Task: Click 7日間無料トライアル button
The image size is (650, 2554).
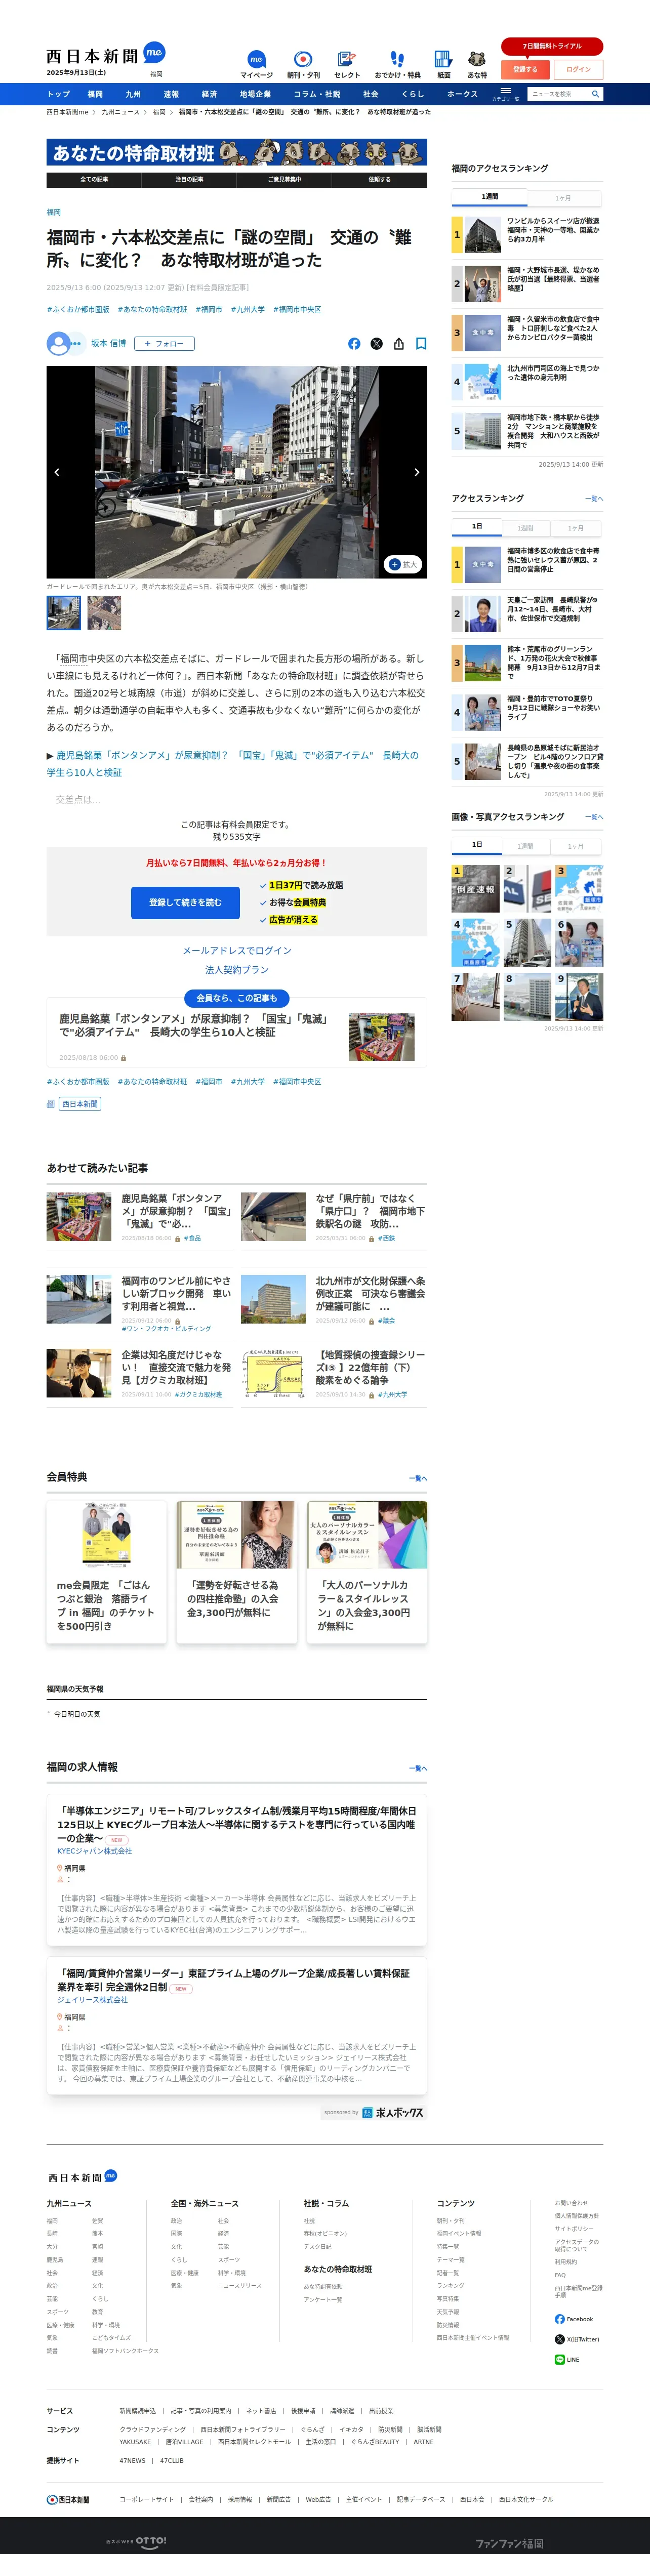Action: [x=552, y=46]
